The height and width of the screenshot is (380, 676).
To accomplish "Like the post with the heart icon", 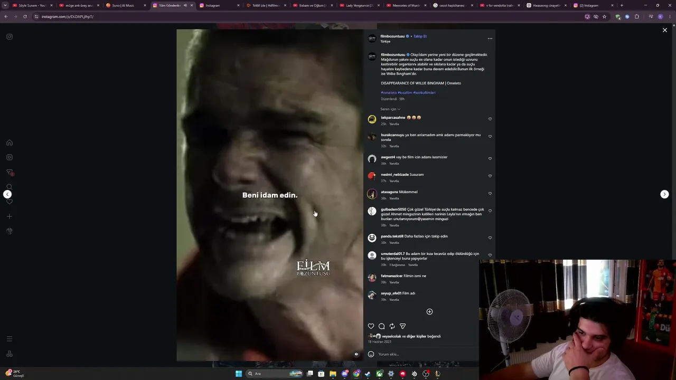I will click(371, 326).
